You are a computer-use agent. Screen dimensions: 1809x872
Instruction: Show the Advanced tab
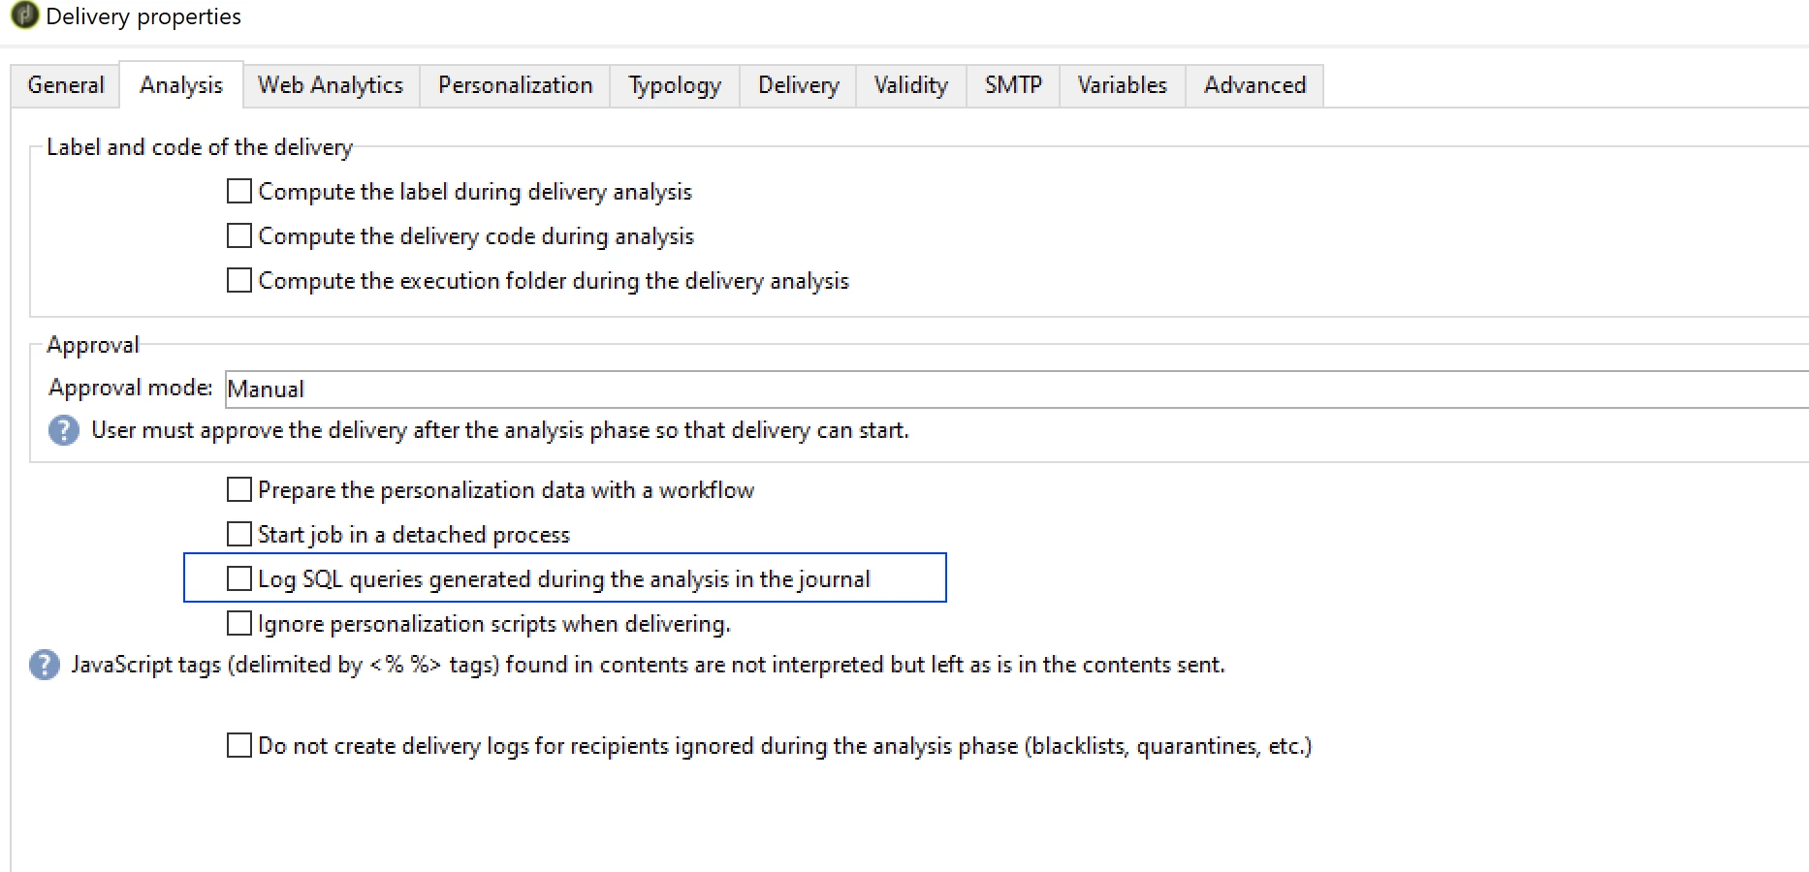point(1254,85)
